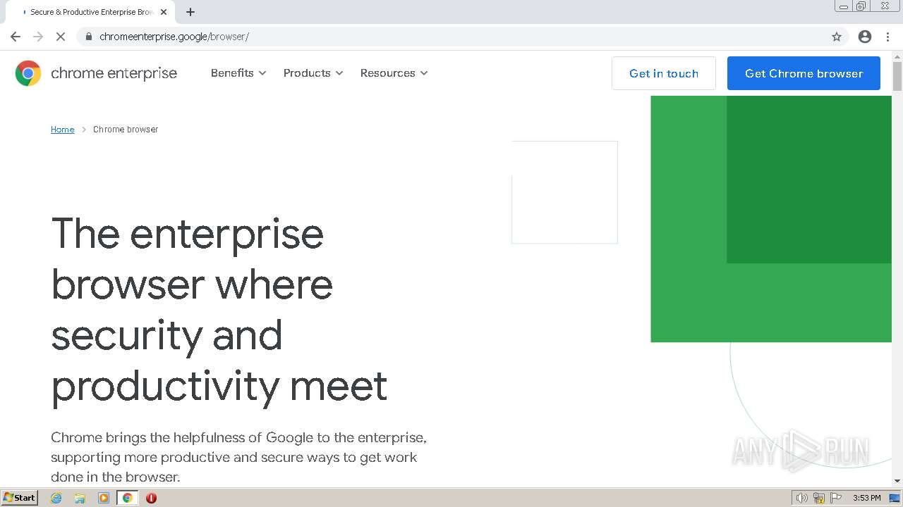This screenshot has height=507, width=903.
Task: Close the Secure & Productive Enterprise tab
Action: (164, 12)
